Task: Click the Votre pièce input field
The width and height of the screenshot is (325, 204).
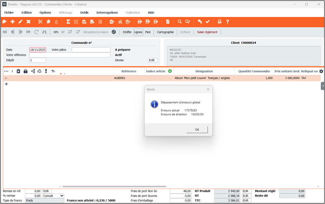Action: 91,50
